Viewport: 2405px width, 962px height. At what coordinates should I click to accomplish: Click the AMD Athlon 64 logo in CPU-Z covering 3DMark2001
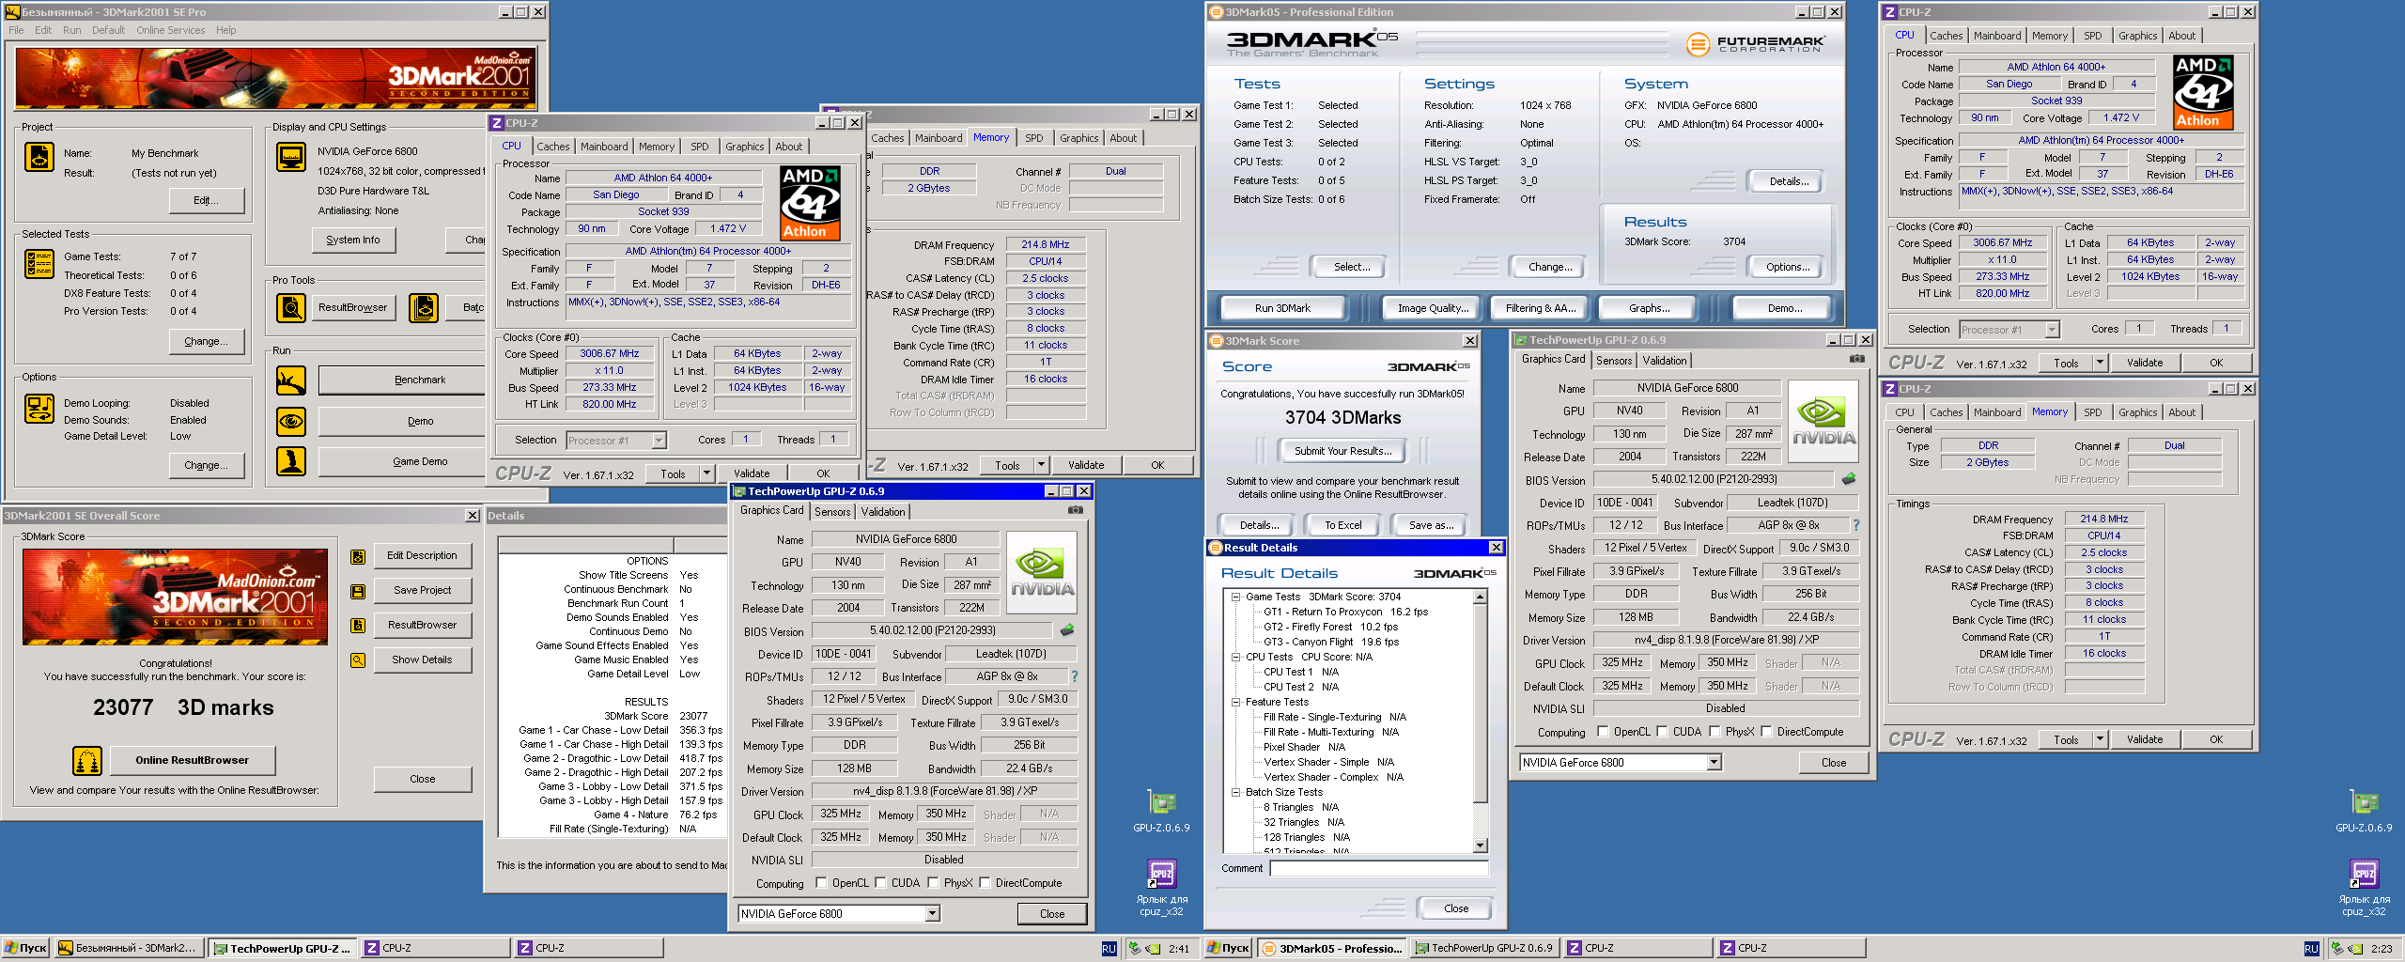click(811, 203)
